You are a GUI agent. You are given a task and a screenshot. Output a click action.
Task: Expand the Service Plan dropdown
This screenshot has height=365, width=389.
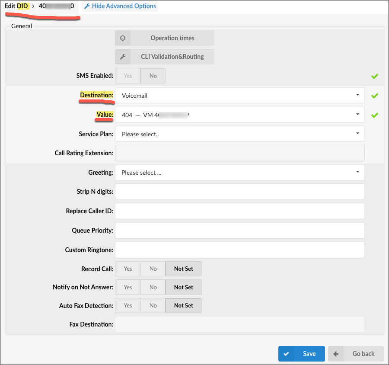[239, 134]
